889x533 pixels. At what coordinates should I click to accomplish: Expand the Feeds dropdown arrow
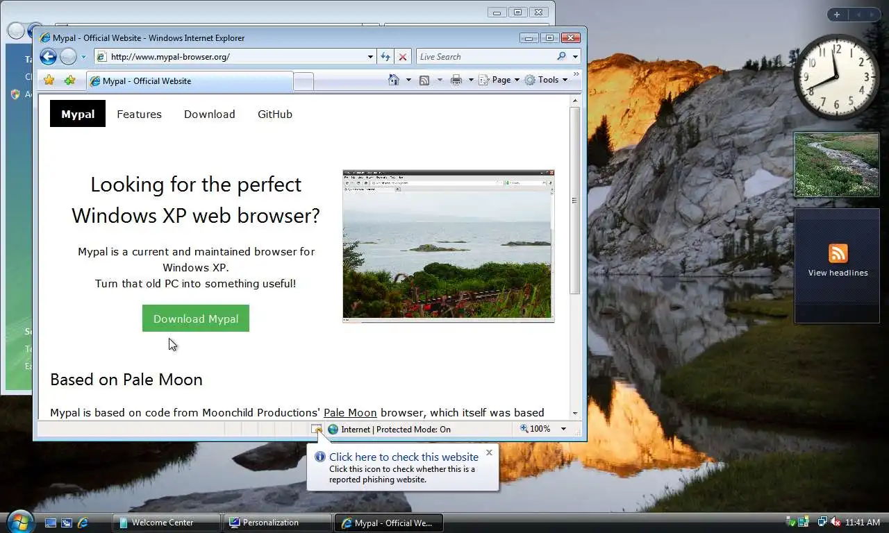pos(439,80)
